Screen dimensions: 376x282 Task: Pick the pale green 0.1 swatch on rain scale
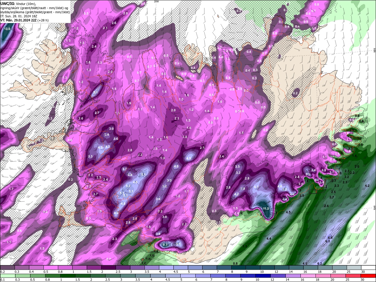[x=8, y=276]
